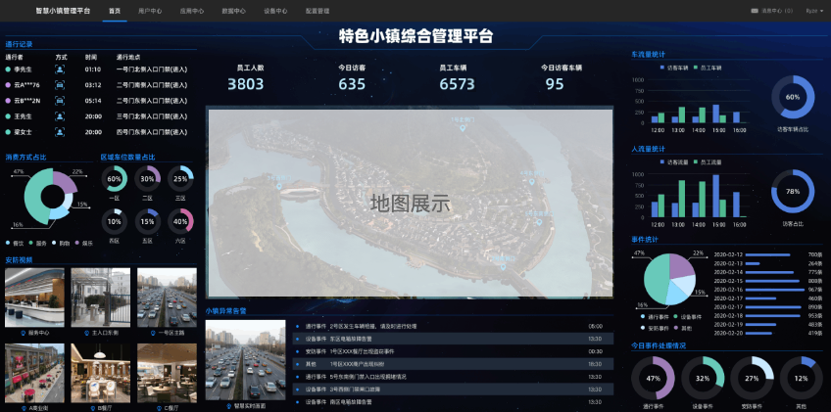This screenshot has width=831, height=412.
Task: Click the person icon in 李先生's record row
Action: pos(60,69)
